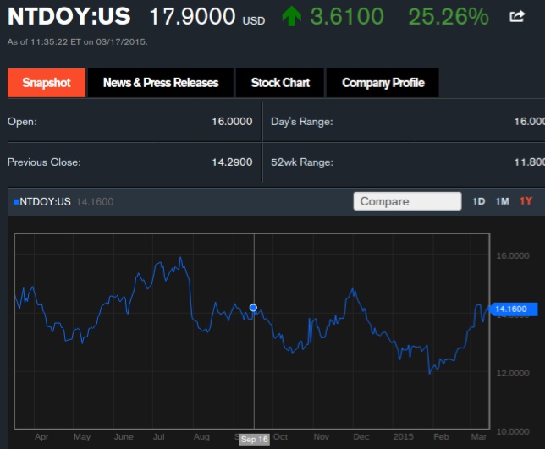Open the Stock Chart tab

[280, 83]
